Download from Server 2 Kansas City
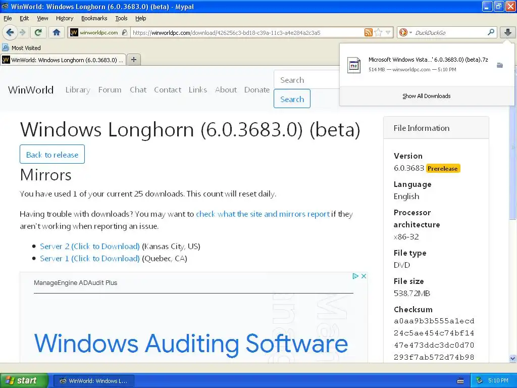517x388 pixels. click(90, 247)
